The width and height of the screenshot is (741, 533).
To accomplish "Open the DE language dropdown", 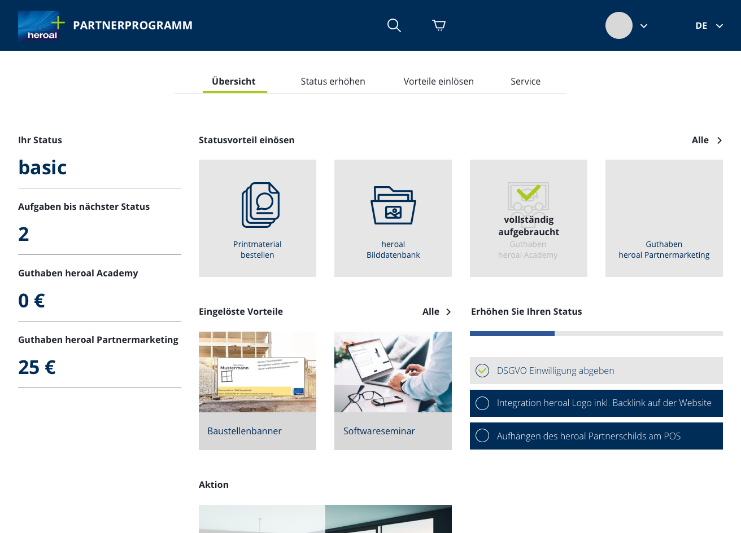I will point(709,26).
